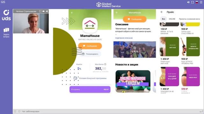Click the Сообщение button under MamaHouse profile
Viewport: 204px width, 114px height.
(x=90, y=46)
